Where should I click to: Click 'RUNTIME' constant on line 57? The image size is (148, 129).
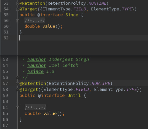pos(101,84)
